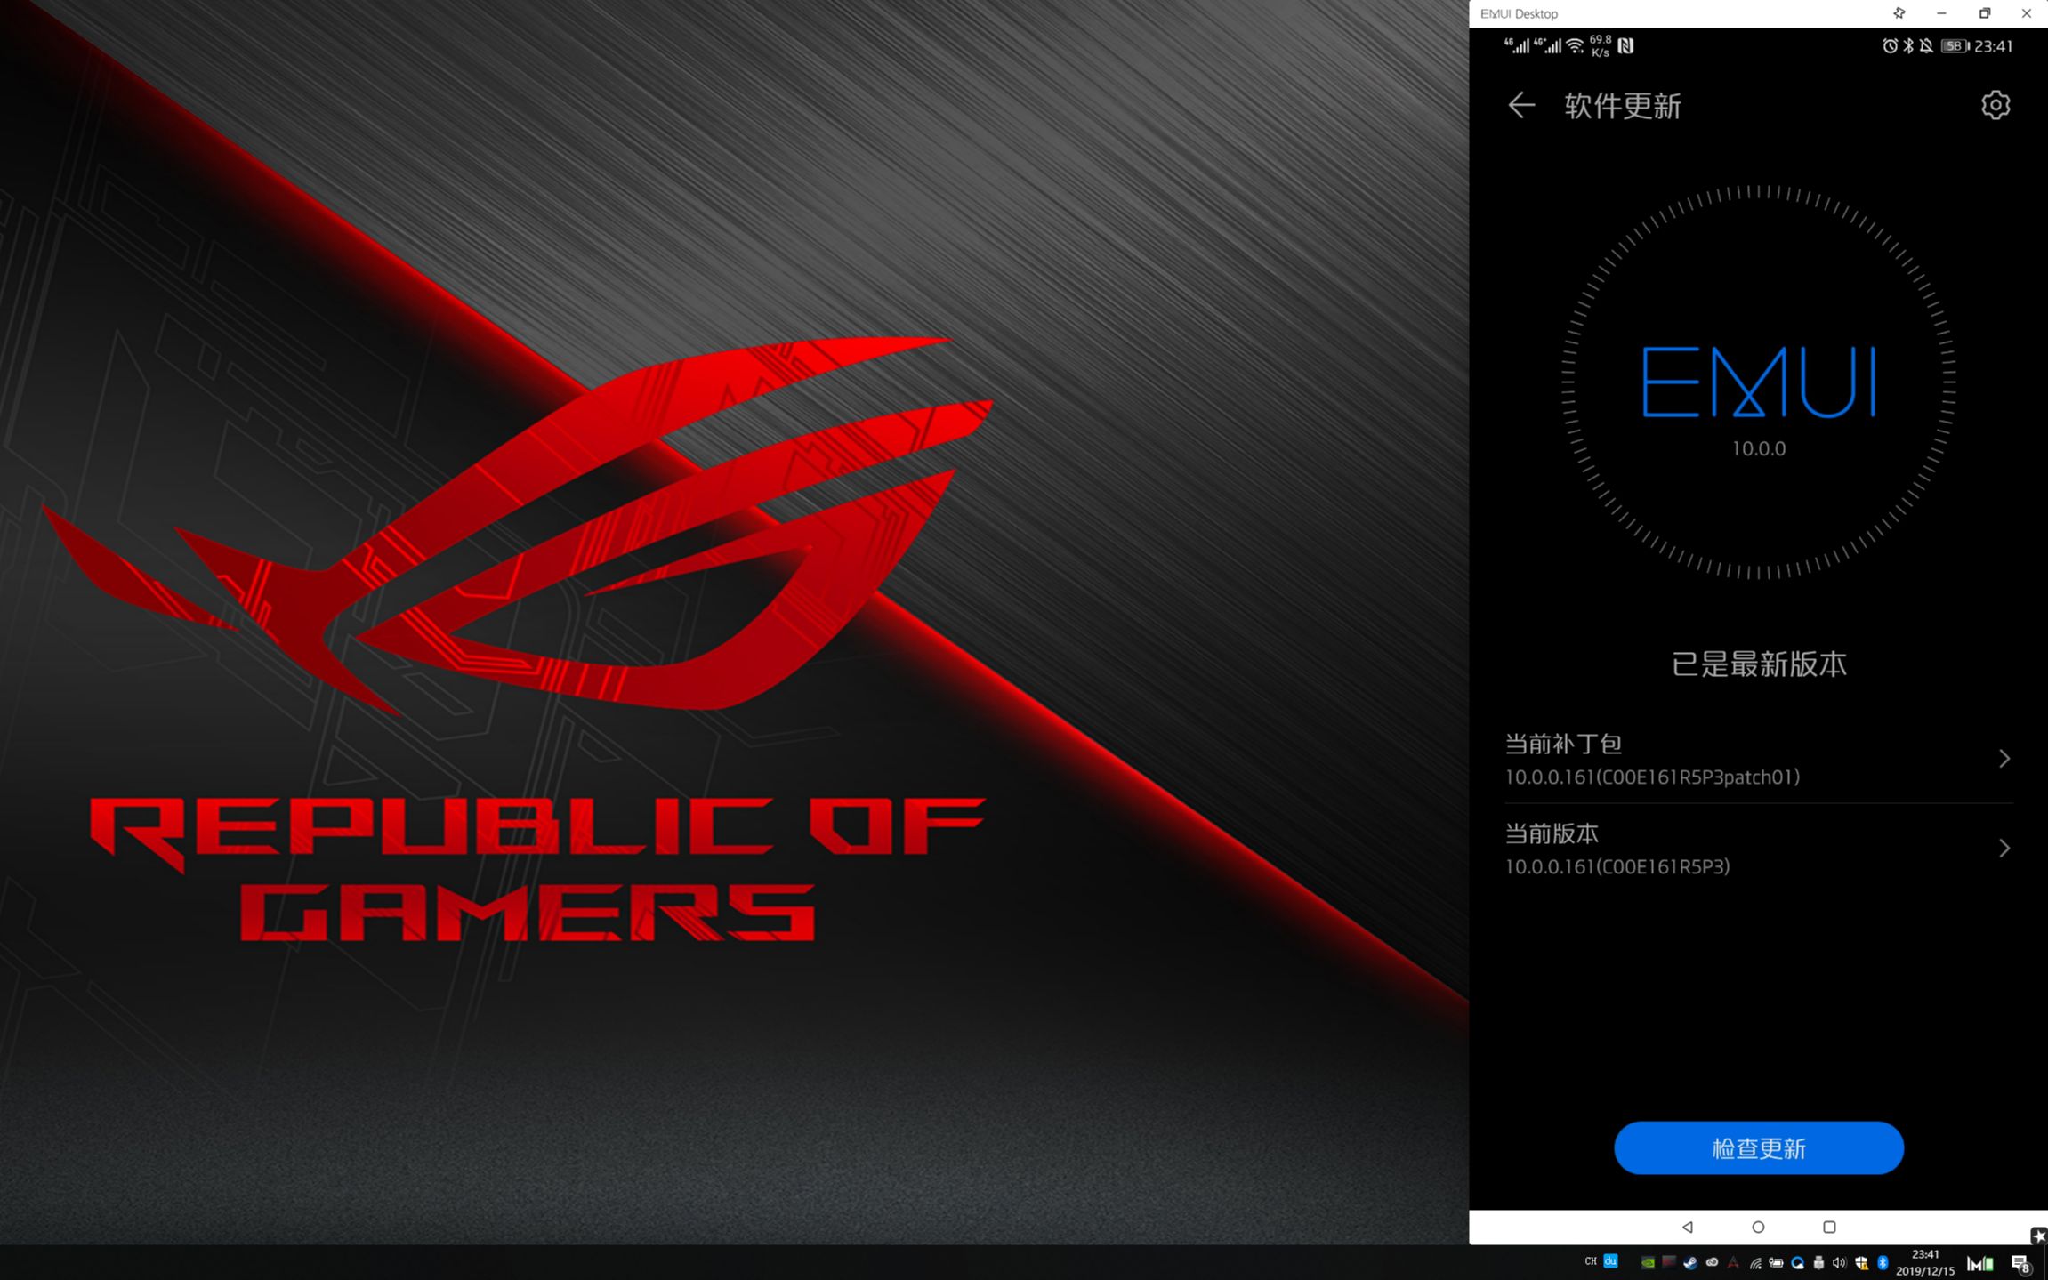Click the CH input language indicator
Image resolution: width=2048 pixels, height=1280 pixels.
[1591, 1260]
